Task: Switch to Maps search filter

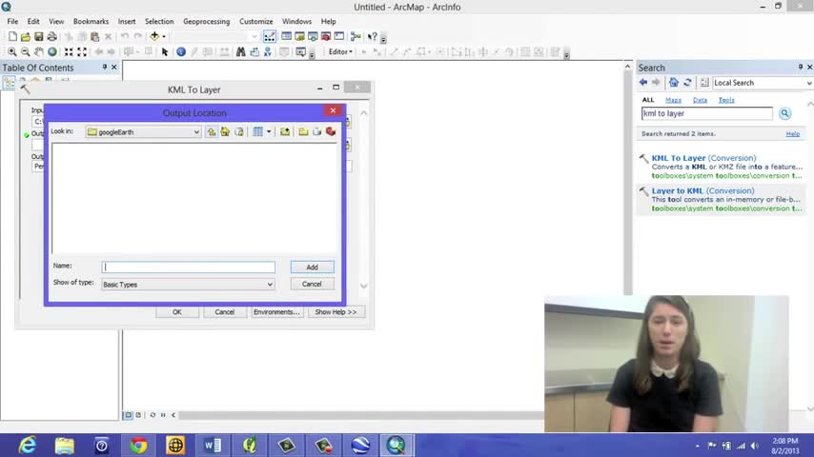Action: click(x=673, y=100)
